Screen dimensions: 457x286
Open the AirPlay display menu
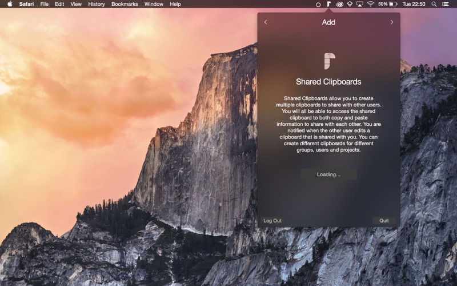click(360, 4)
